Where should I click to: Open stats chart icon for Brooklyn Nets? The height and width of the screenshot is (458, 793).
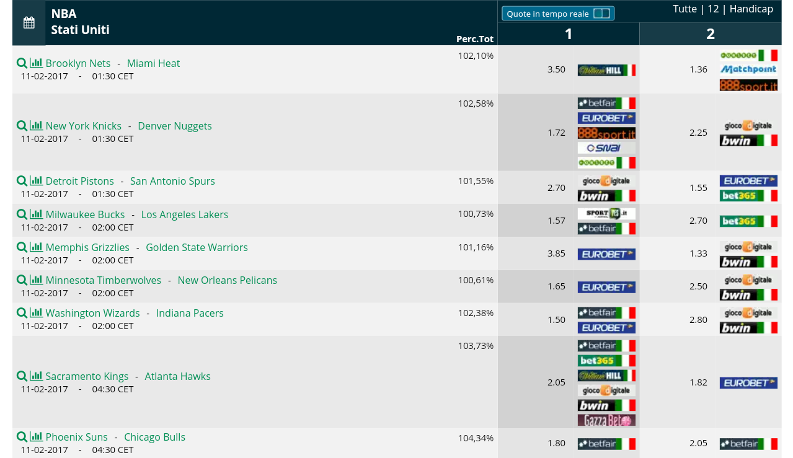pyautogui.click(x=36, y=63)
